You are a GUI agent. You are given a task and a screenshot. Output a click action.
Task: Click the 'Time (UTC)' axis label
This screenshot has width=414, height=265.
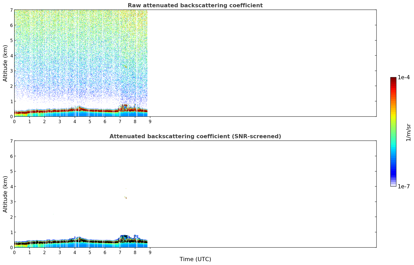(x=195, y=259)
